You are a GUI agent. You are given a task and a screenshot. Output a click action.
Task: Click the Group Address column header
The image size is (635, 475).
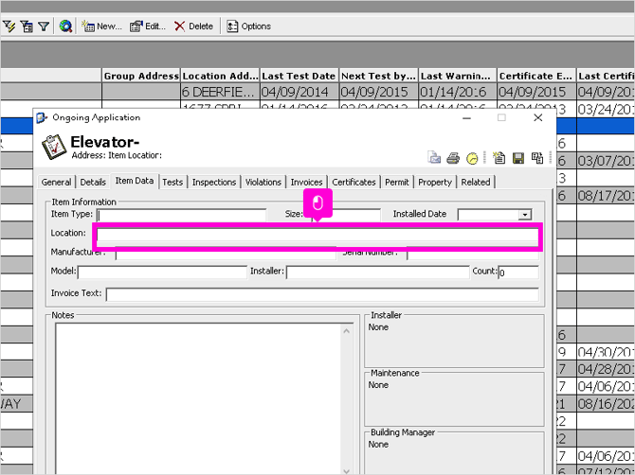pyautogui.click(x=141, y=76)
